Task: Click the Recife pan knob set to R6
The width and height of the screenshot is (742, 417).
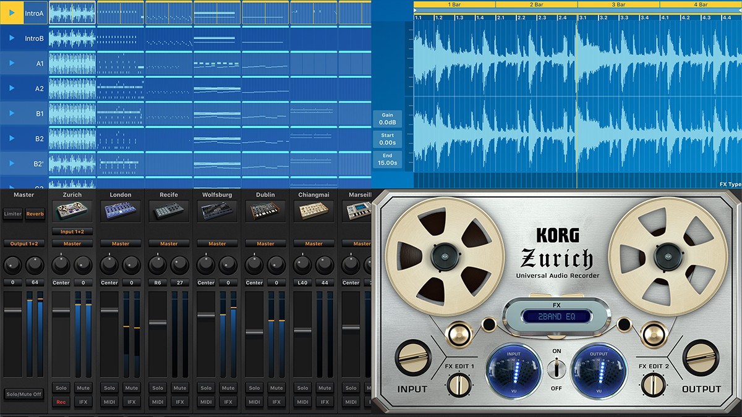Action: click(157, 266)
